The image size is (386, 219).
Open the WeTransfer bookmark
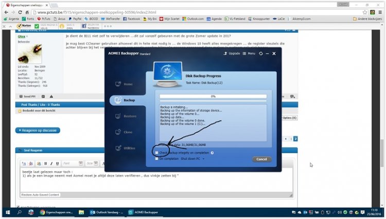(x=111, y=19)
